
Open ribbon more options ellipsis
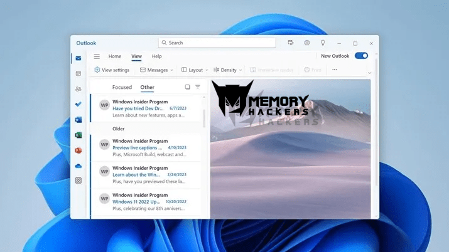pyautogui.click(x=335, y=70)
